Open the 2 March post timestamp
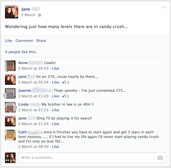Screen dimensions: 171x168 28,15
